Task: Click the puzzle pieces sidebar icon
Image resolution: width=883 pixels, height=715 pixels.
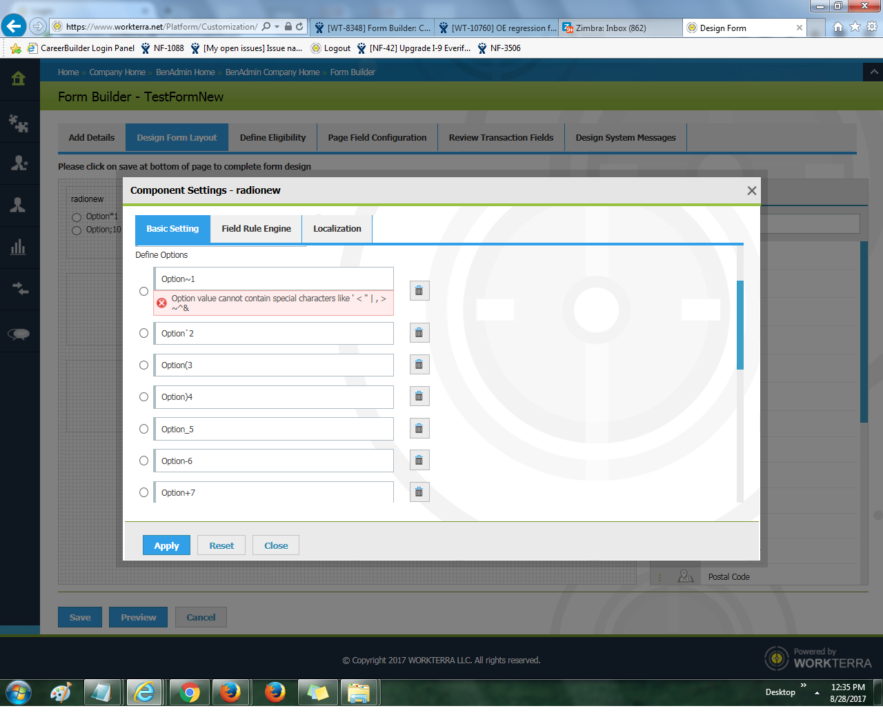Action: click(x=19, y=123)
